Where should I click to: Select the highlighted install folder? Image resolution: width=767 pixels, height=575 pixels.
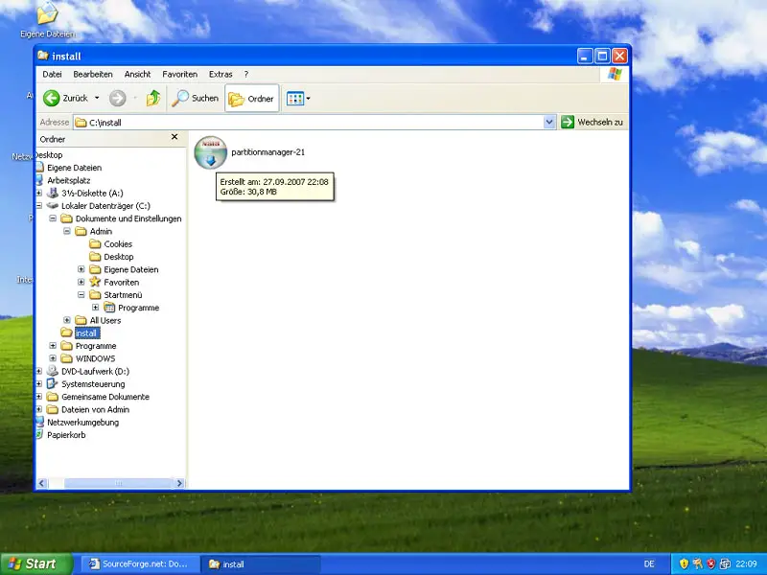87,333
